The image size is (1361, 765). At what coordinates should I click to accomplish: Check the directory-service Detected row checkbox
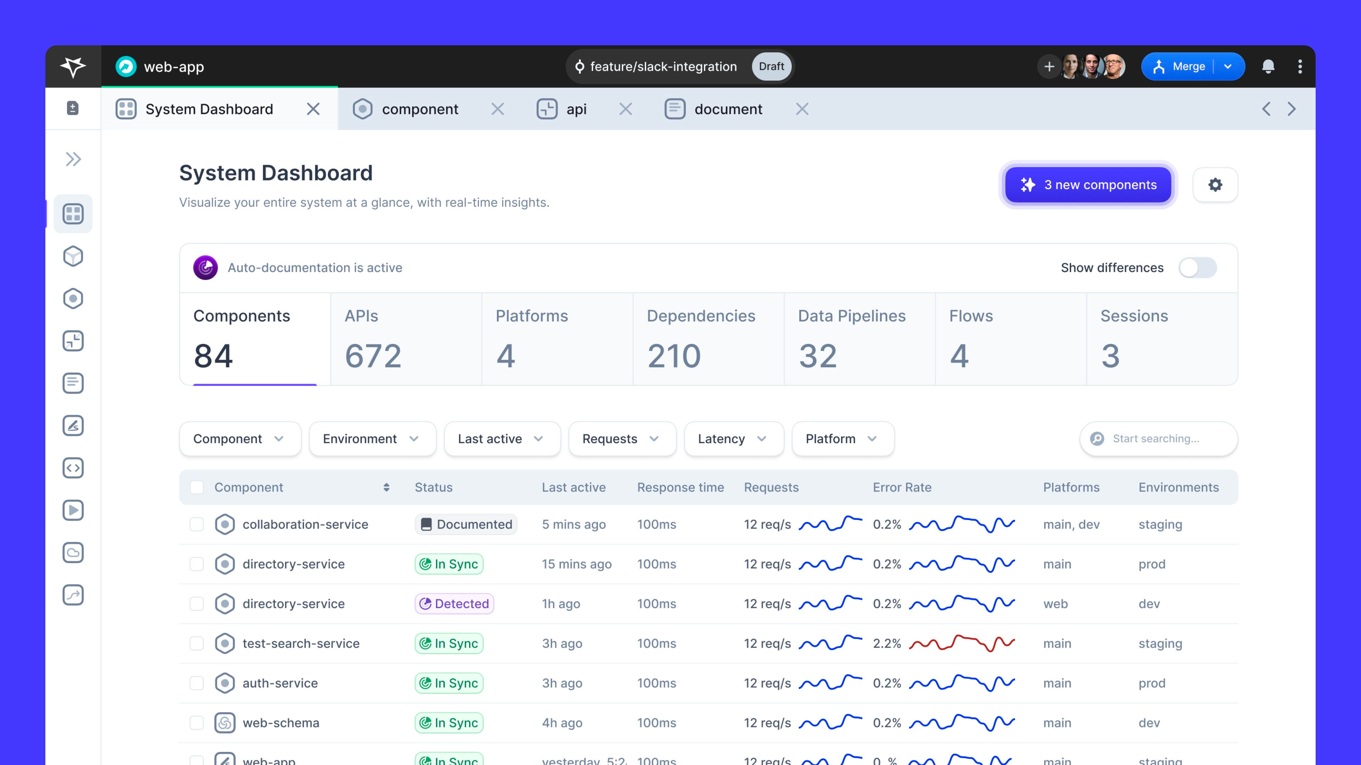[197, 603]
